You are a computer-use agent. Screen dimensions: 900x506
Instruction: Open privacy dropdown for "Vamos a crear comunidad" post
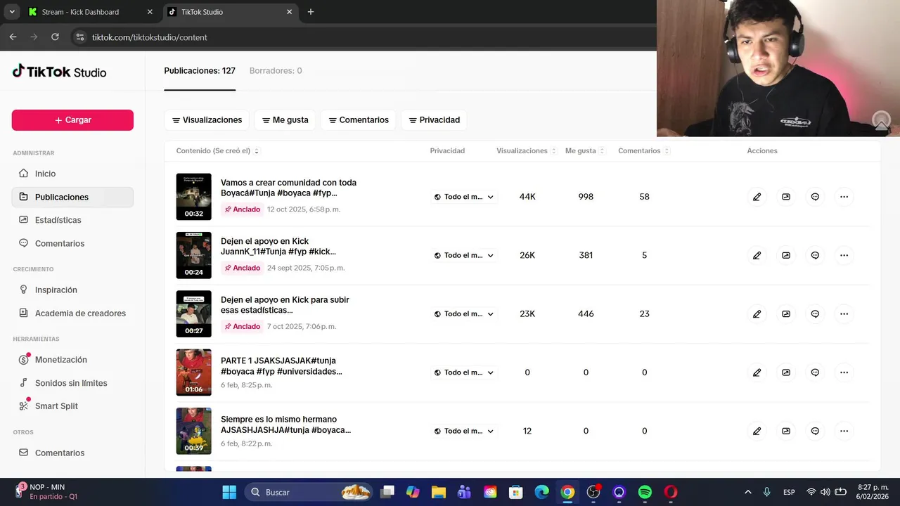tap(464, 197)
